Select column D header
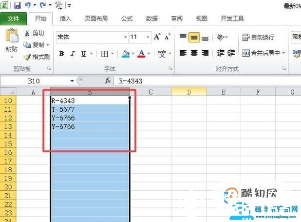Screen dimensions: 301x222 coord(189,92)
